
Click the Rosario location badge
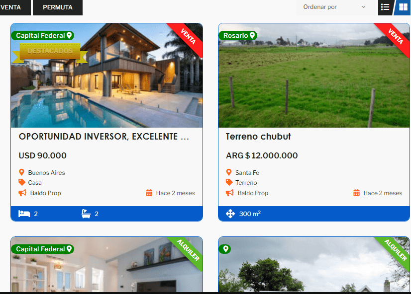[x=238, y=35]
